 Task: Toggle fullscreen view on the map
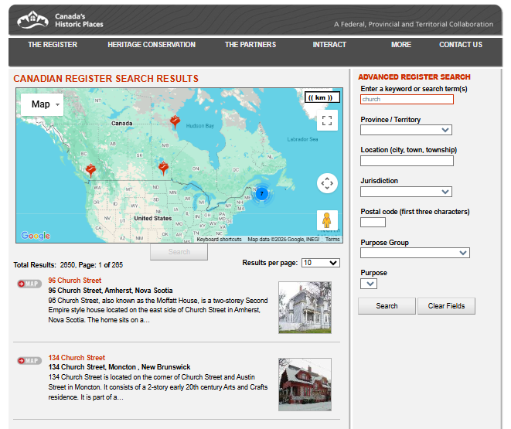point(327,120)
